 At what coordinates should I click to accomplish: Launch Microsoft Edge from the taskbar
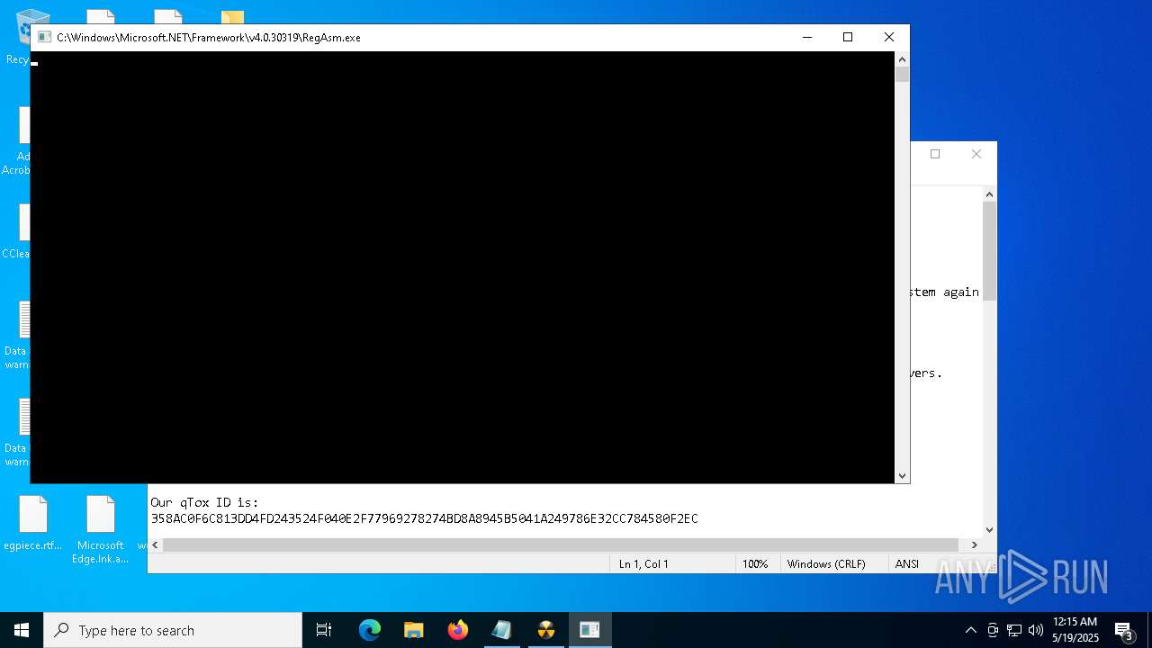click(370, 630)
